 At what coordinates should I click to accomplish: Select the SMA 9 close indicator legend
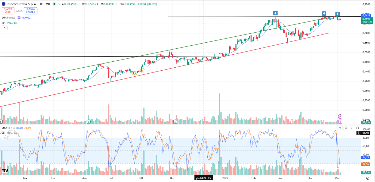[x=9, y=18]
